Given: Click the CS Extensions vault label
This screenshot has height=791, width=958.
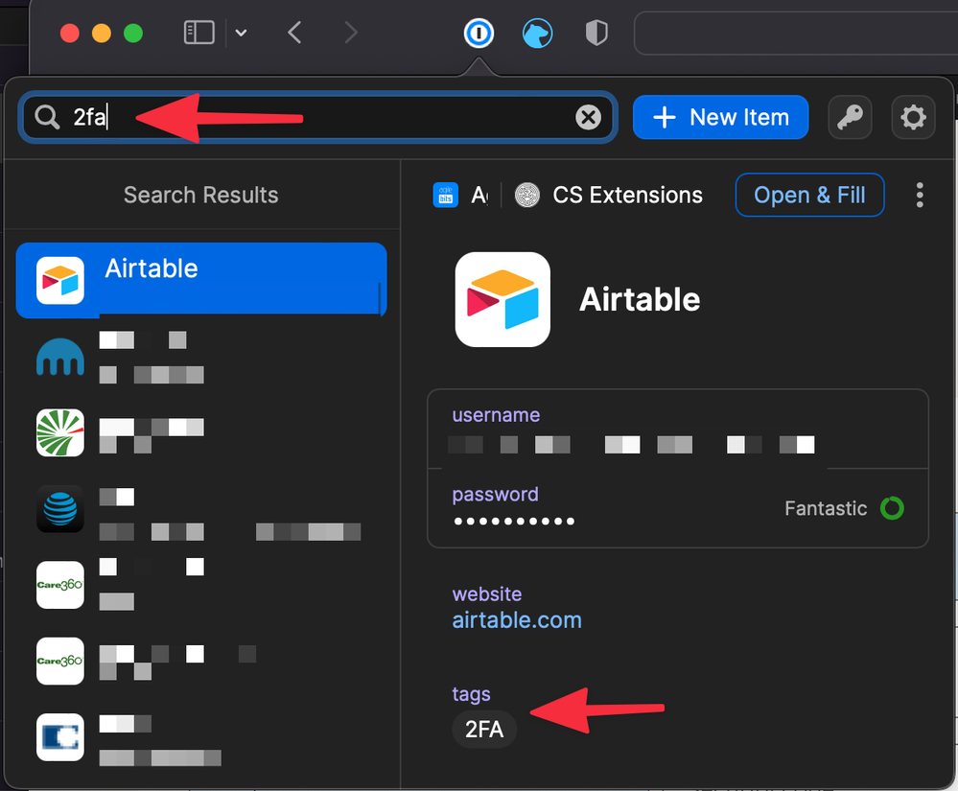Looking at the screenshot, I should point(627,196).
